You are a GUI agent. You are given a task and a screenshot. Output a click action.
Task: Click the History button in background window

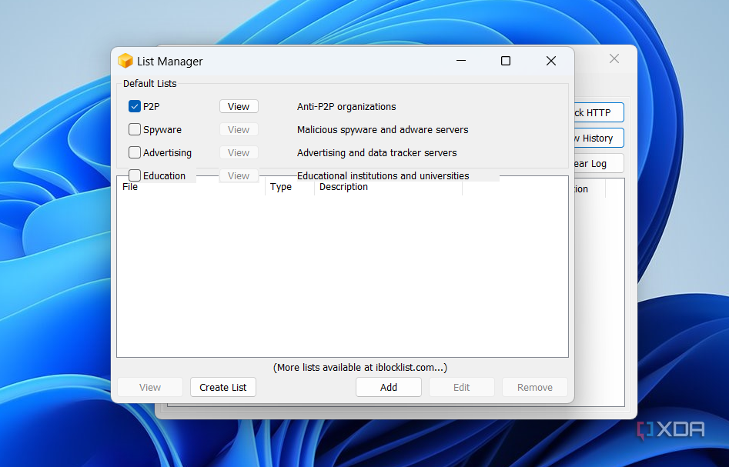point(599,138)
